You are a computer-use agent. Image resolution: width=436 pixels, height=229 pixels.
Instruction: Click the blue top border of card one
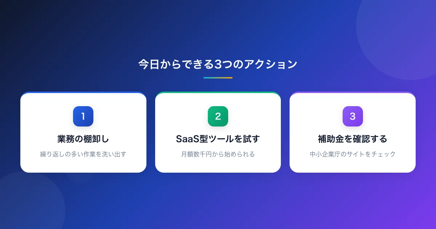point(83,92)
